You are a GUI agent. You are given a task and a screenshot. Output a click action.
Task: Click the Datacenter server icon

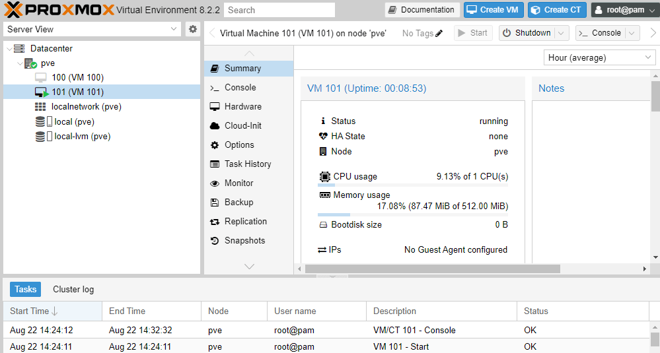point(19,49)
